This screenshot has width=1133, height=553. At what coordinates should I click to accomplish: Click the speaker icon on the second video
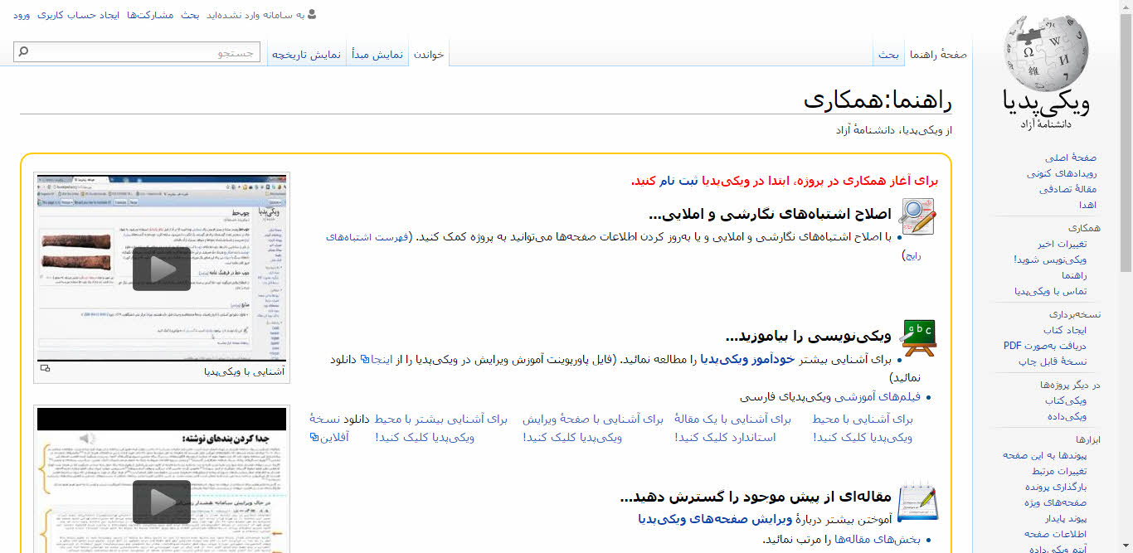click(88, 439)
